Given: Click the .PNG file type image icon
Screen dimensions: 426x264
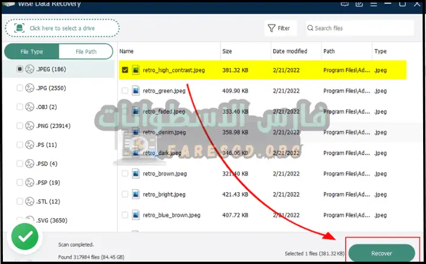Looking at the screenshot, I should click(29, 126).
